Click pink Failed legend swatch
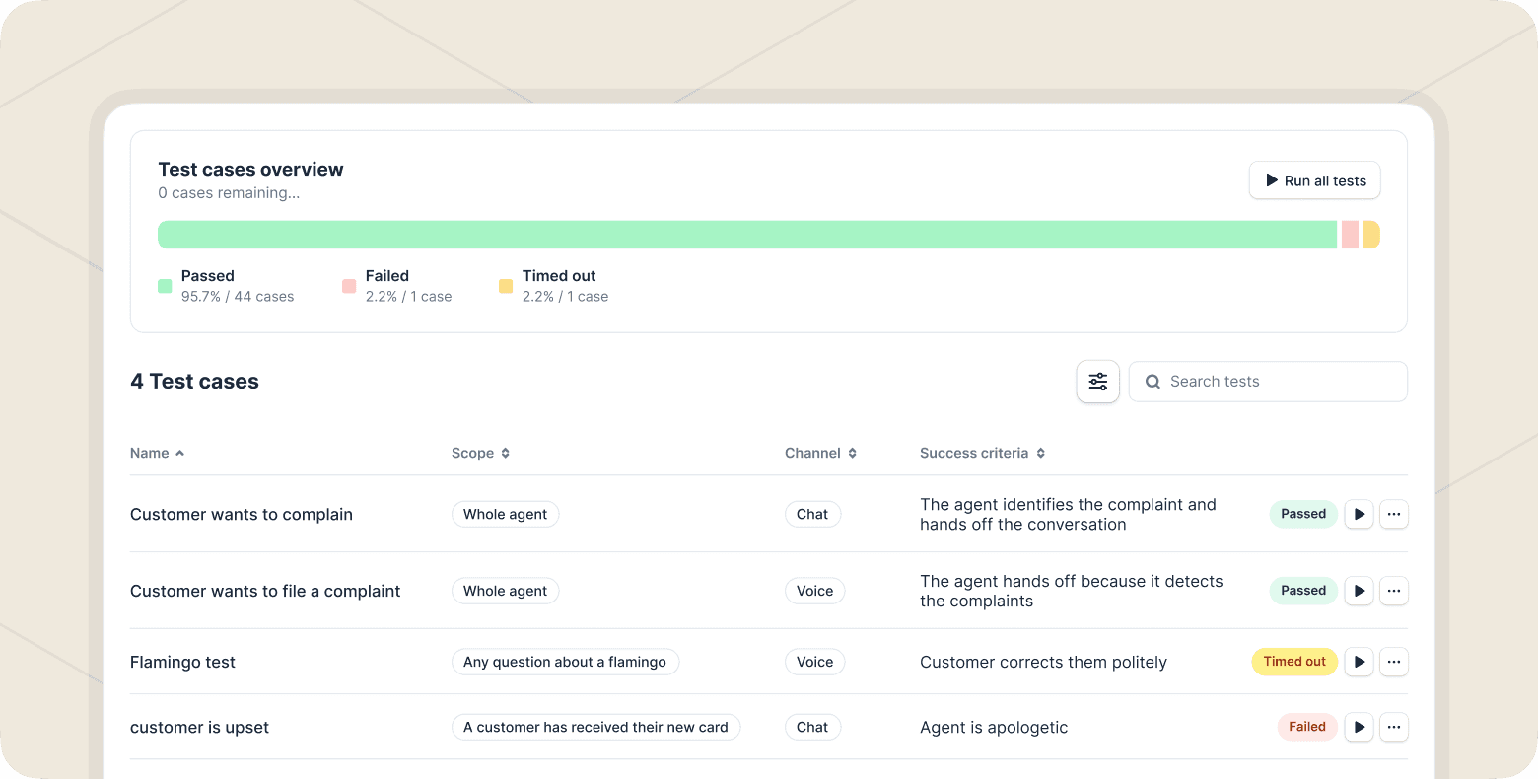Viewport: 1538px width, 779px height. pos(349,286)
